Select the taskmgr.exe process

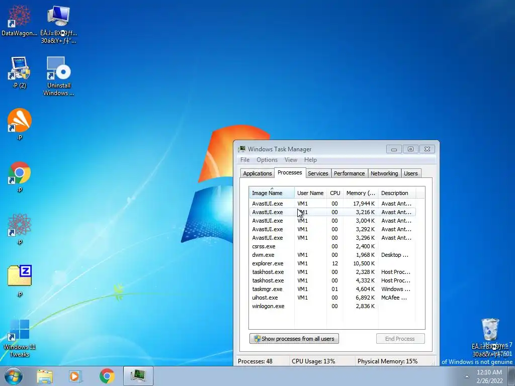[332, 289]
